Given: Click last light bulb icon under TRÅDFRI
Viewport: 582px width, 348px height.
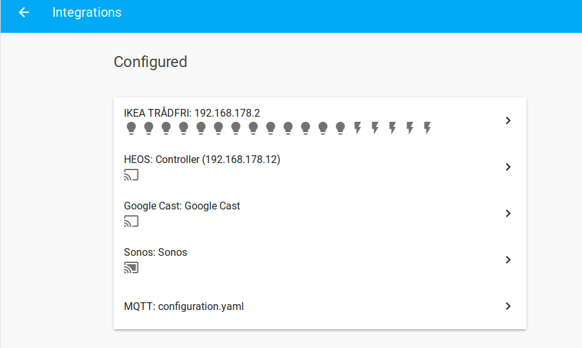Looking at the screenshot, I should click(x=340, y=128).
